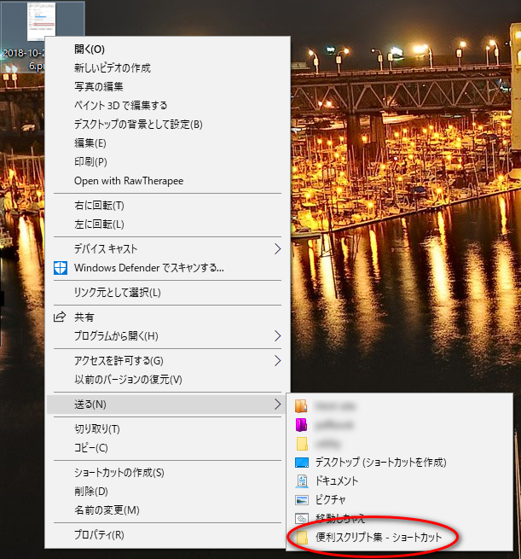Expand the プログラムから開く submenu arrow
This screenshot has height=559, width=521.
[x=277, y=335]
